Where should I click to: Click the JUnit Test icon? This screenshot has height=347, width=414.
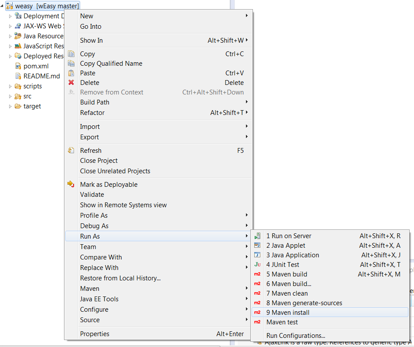(x=257, y=265)
